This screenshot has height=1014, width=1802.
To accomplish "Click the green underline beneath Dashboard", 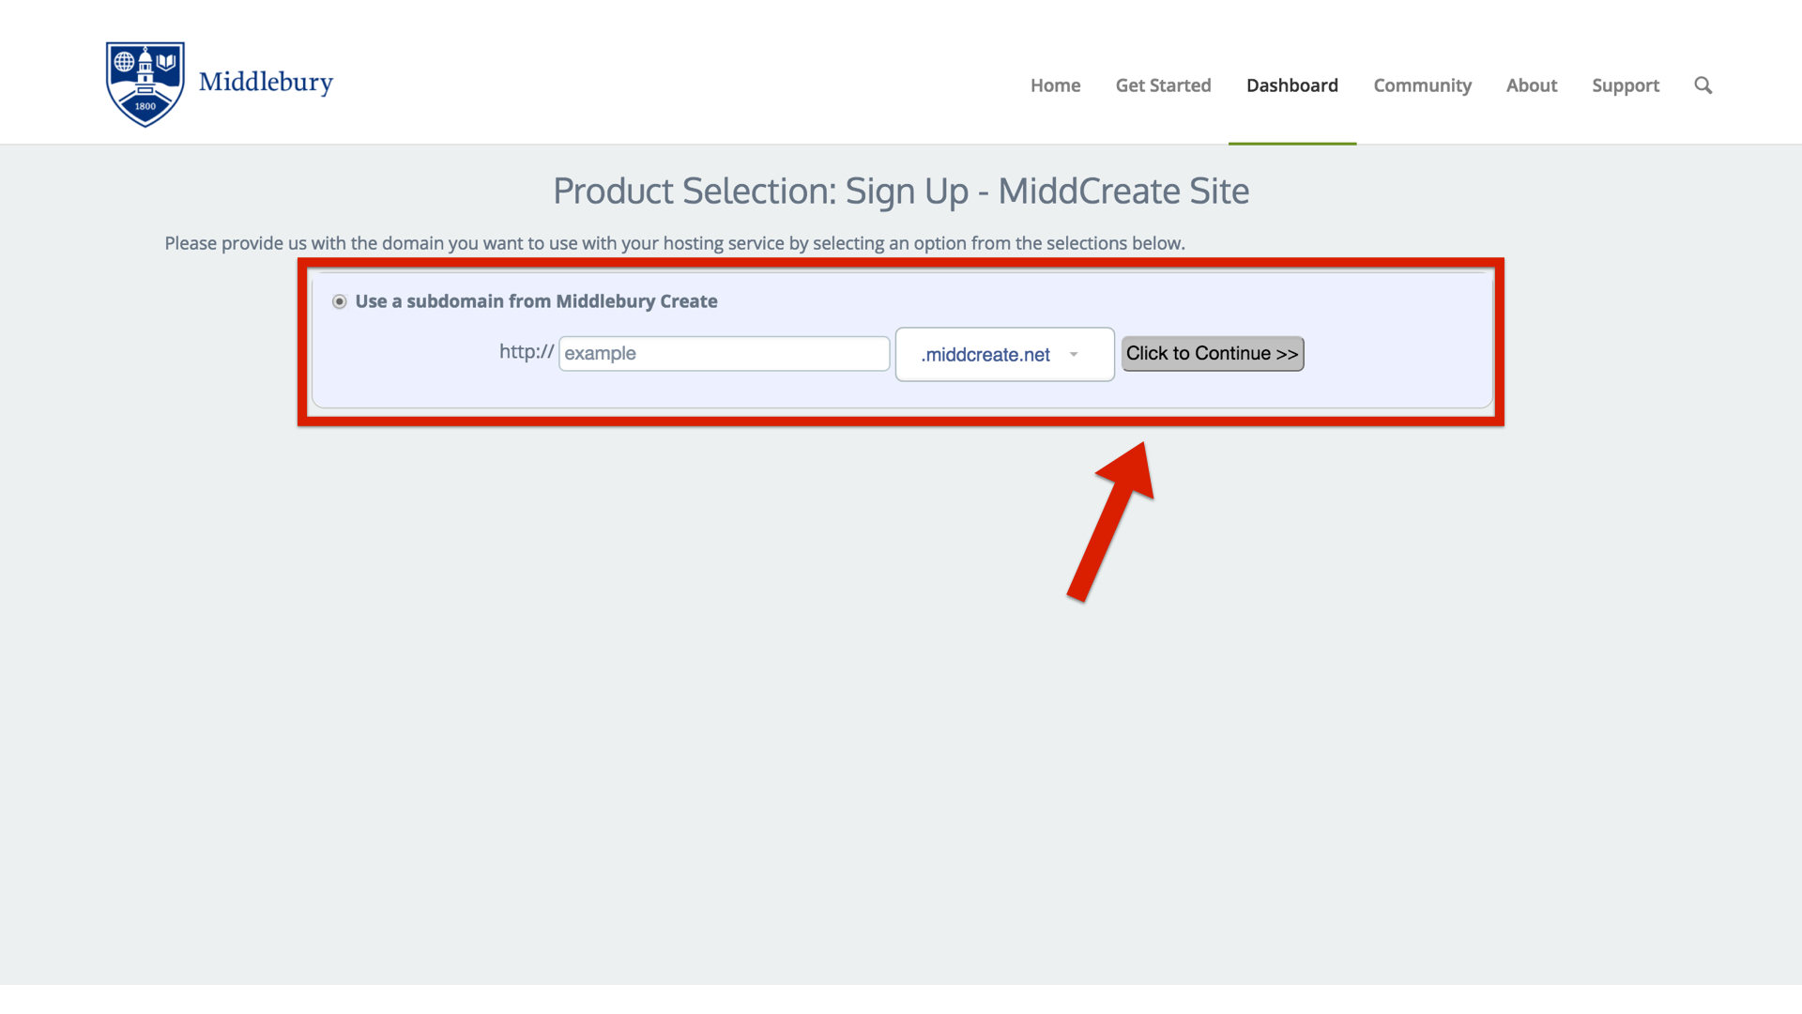I will point(1291,144).
